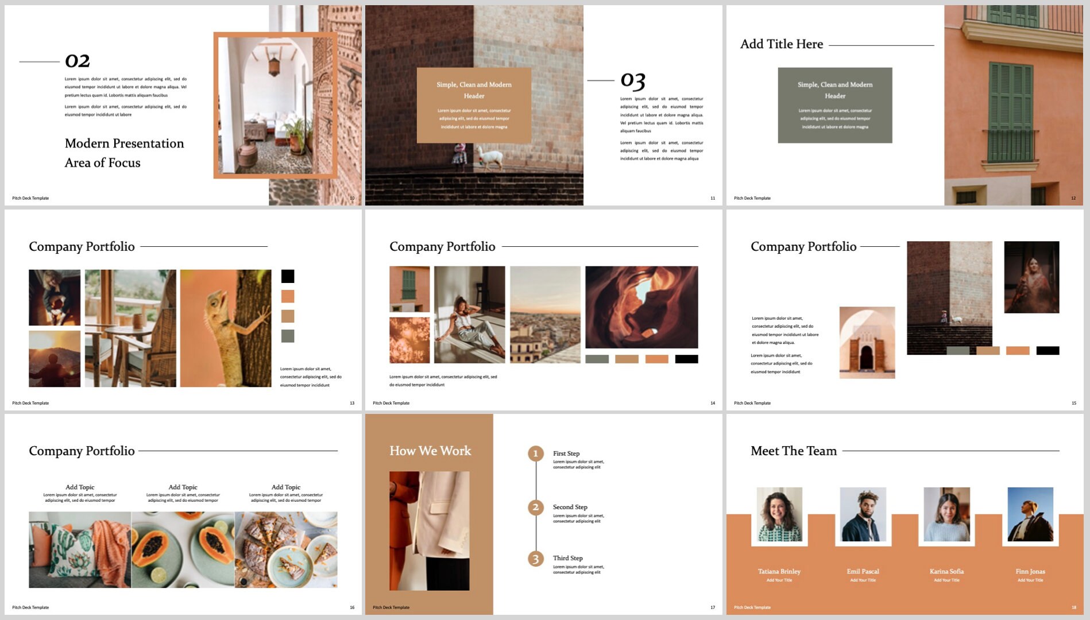Select Tatiana Brinley's portrait photo
This screenshot has width=1090, height=620.
tap(779, 514)
